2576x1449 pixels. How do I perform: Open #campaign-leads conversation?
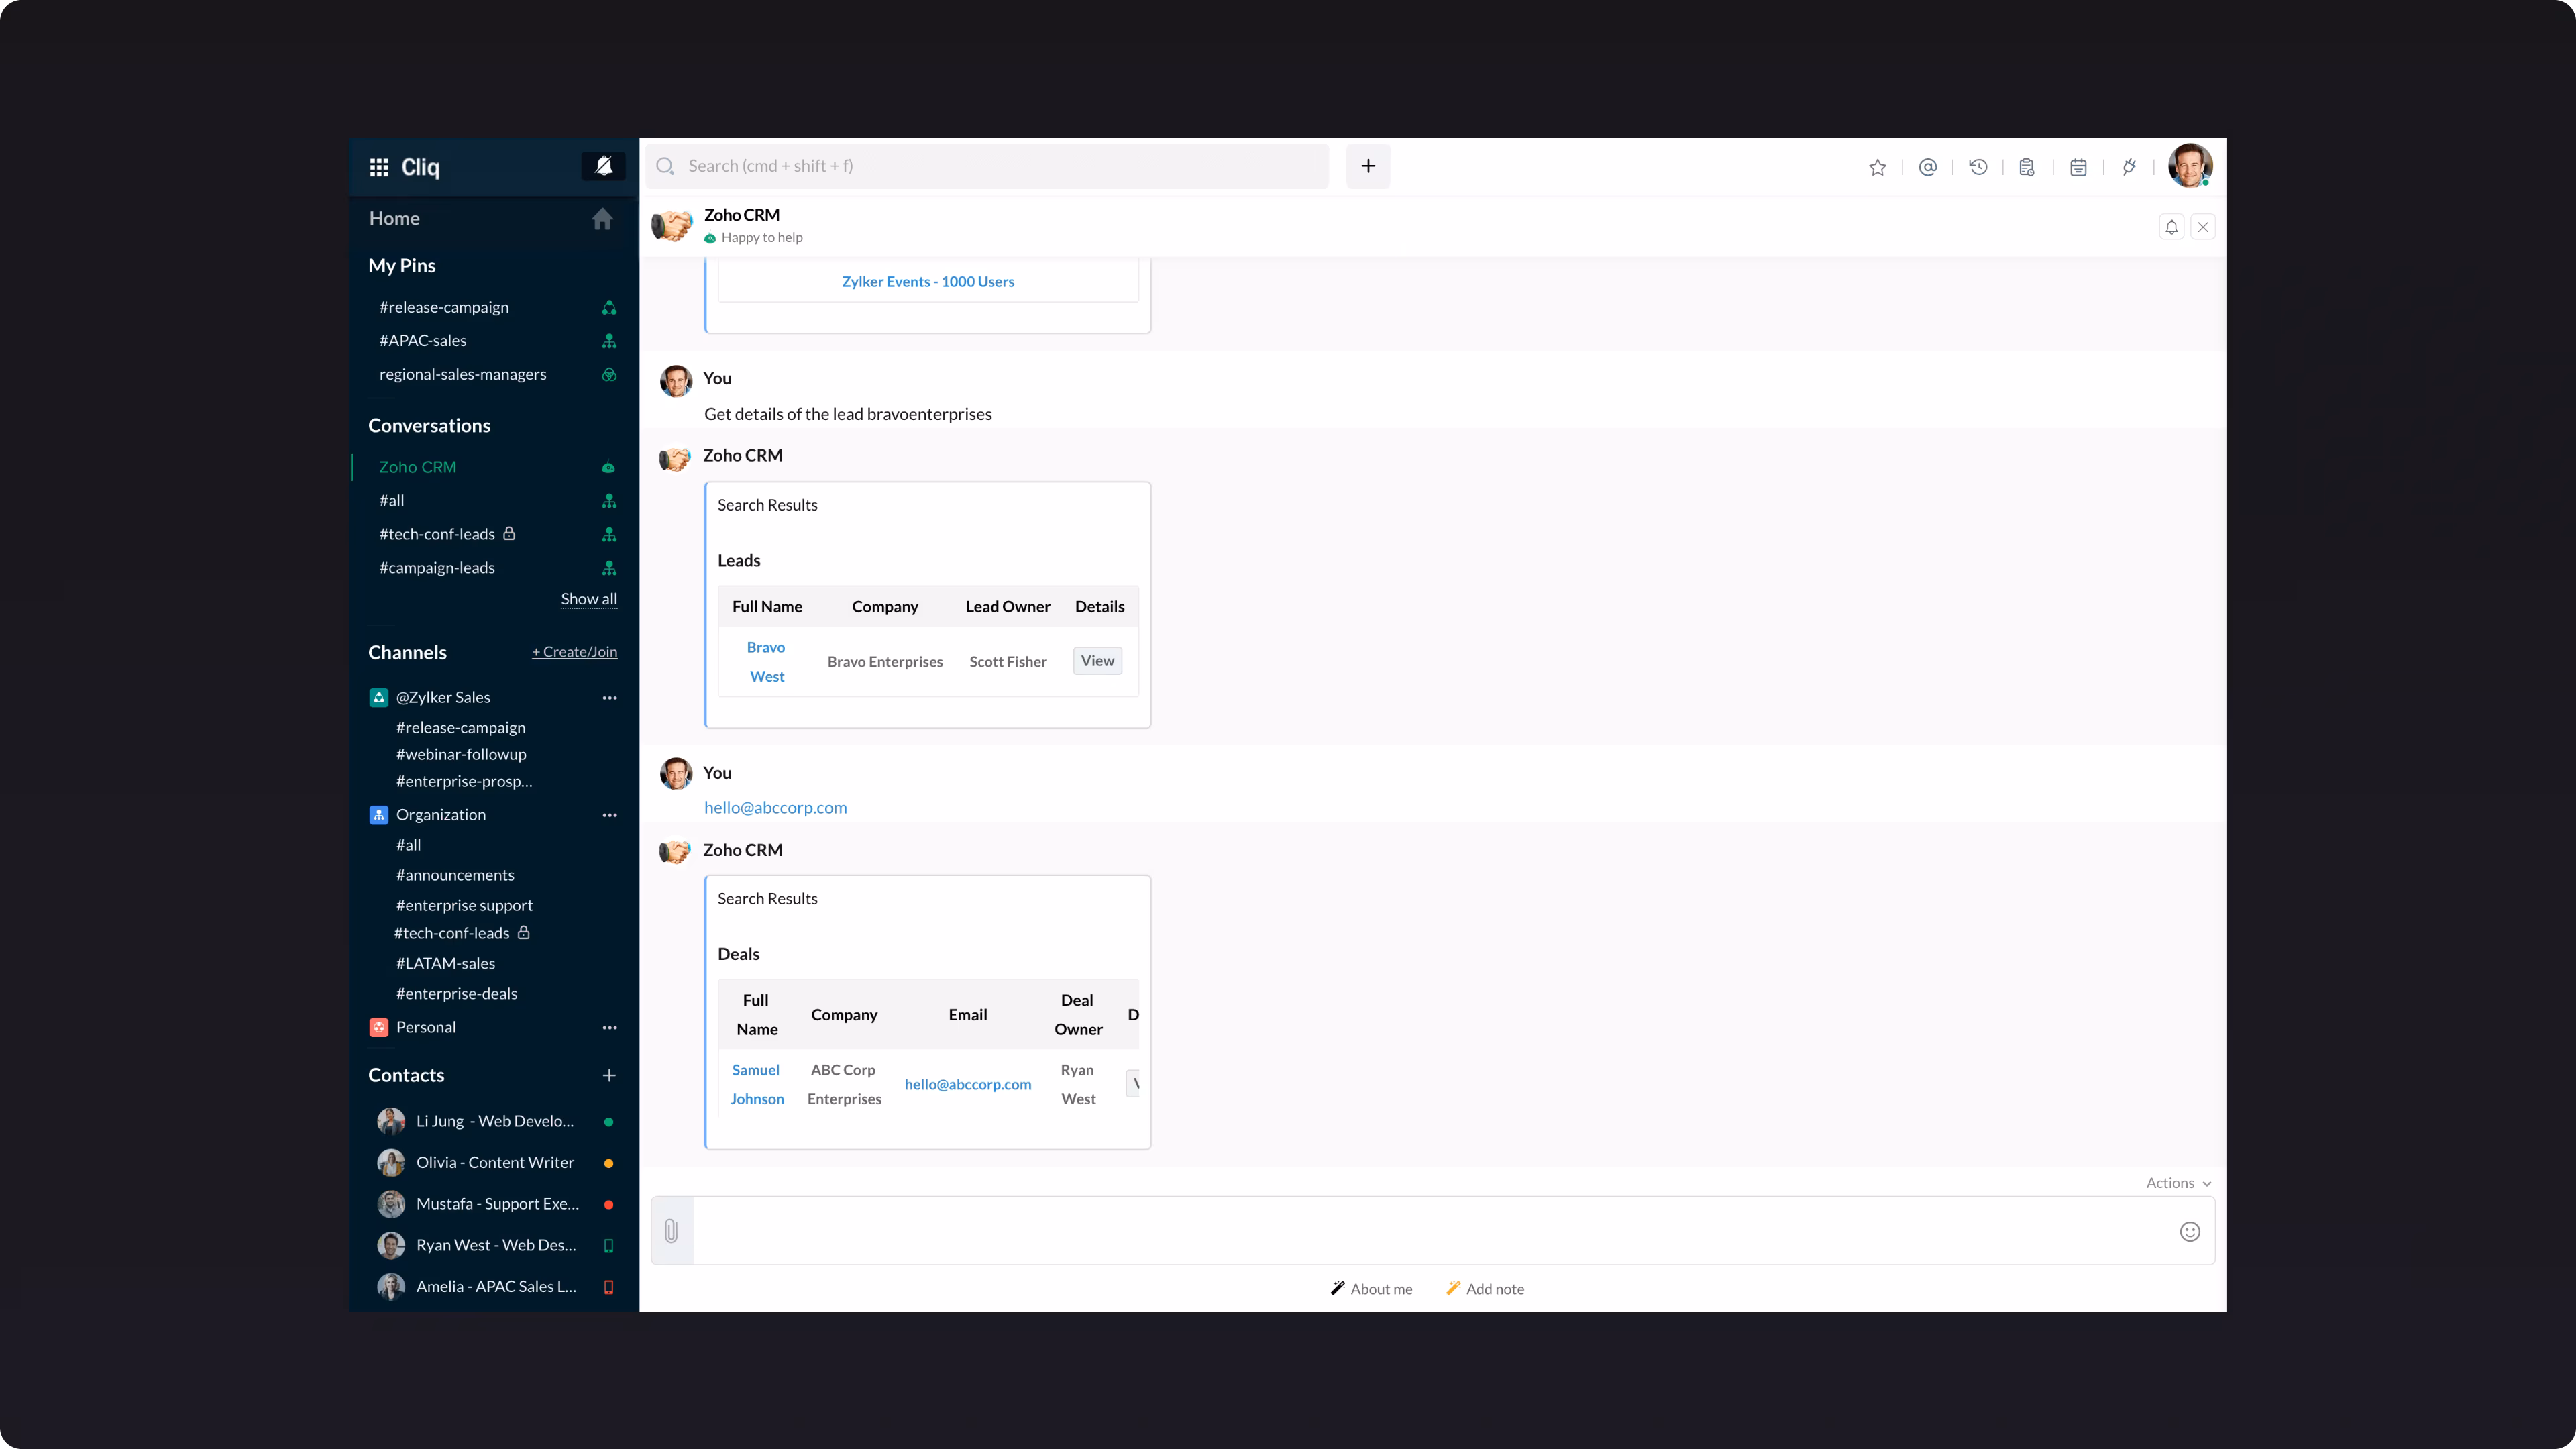(437, 568)
